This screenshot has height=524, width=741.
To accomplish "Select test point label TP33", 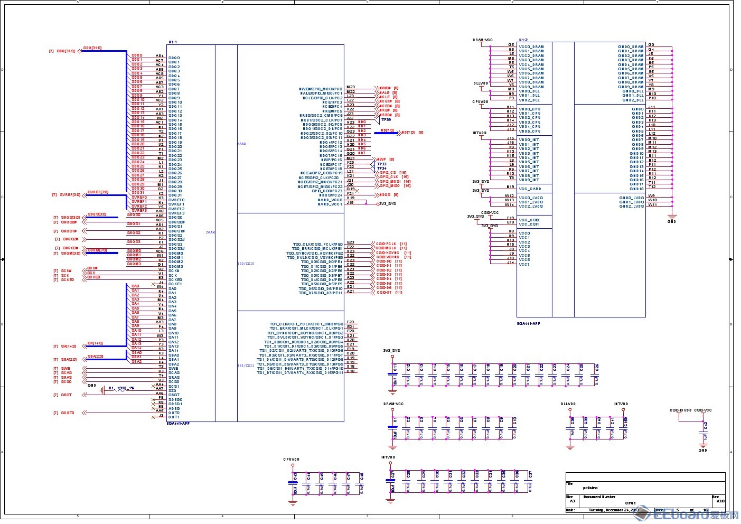I will [x=381, y=164].
